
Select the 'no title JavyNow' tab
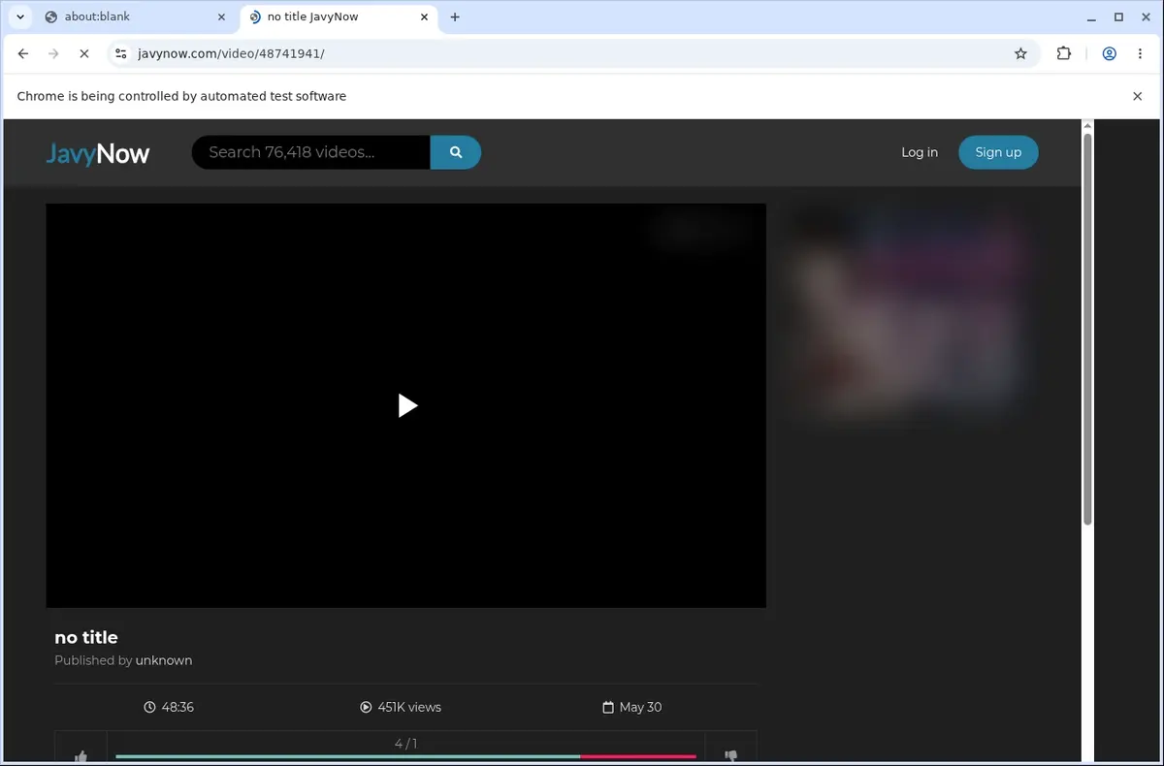(338, 16)
